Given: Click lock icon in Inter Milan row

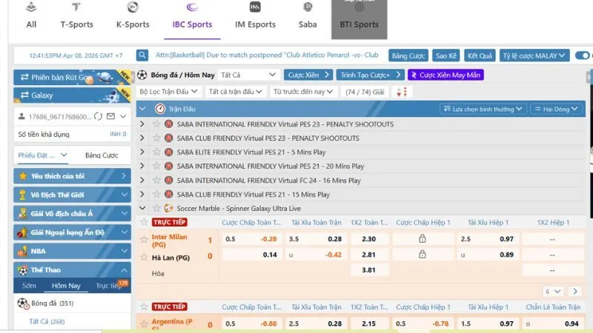Looking at the screenshot, I should pos(423,238).
